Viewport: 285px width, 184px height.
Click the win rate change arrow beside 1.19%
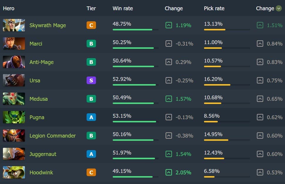coord(169,25)
